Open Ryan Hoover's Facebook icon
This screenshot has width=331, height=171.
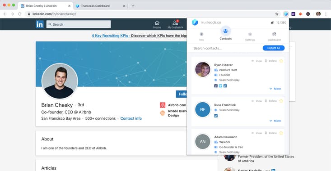coord(216,86)
